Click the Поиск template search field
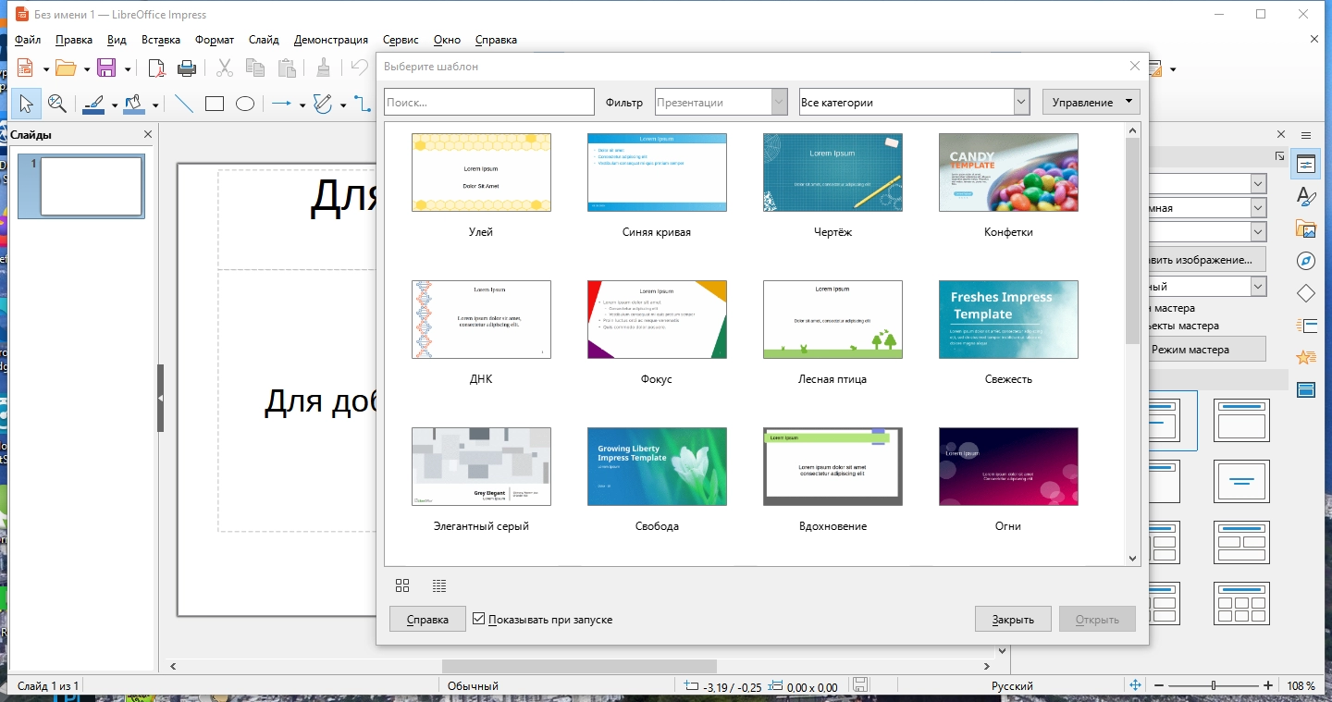This screenshot has width=1332, height=702. pyautogui.click(x=488, y=102)
